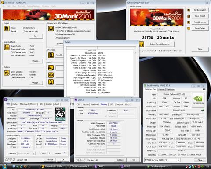Click the AMD Athlon 64 X2 logo in CPU-Z
The width and height of the screenshot is (211, 169).
tap(60, 114)
